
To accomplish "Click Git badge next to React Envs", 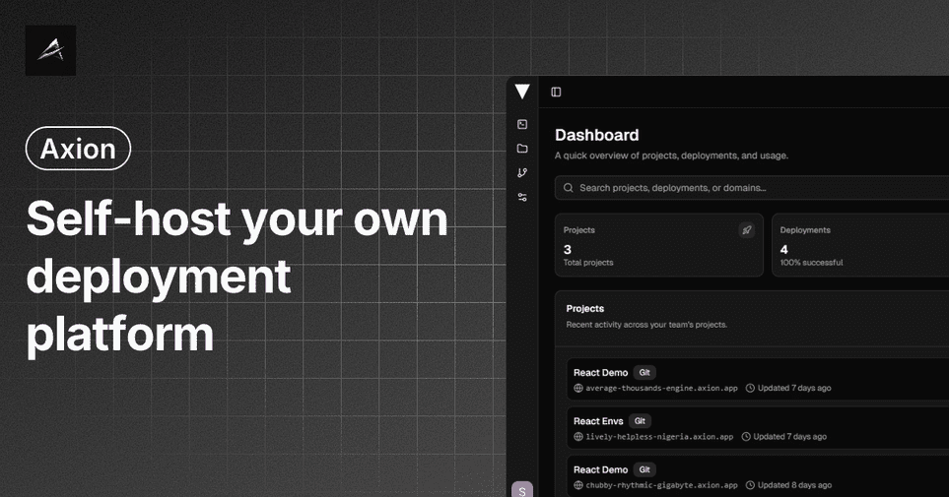I will click(640, 421).
